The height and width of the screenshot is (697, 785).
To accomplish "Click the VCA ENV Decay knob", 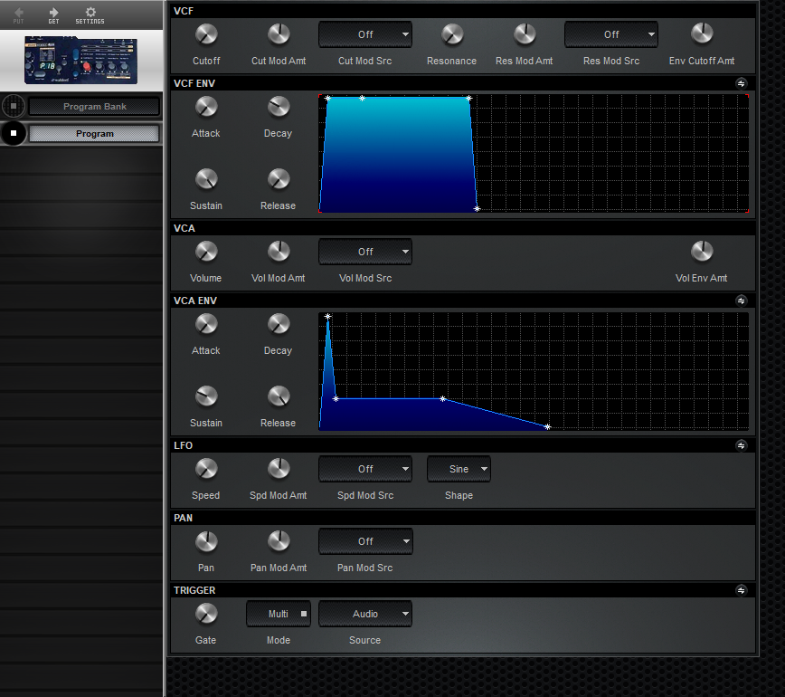I will (x=279, y=324).
